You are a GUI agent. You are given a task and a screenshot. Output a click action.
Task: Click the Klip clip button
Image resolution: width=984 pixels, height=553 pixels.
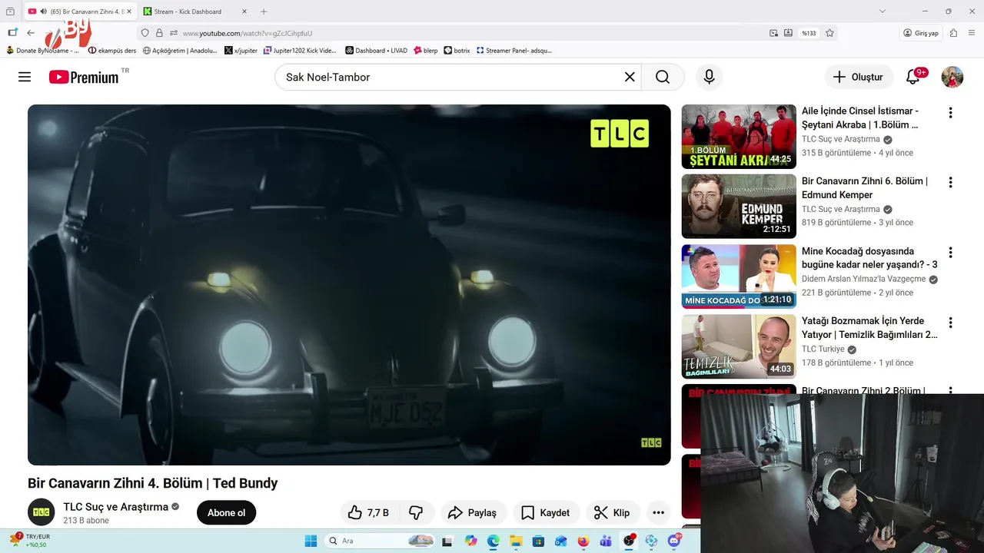tap(613, 512)
